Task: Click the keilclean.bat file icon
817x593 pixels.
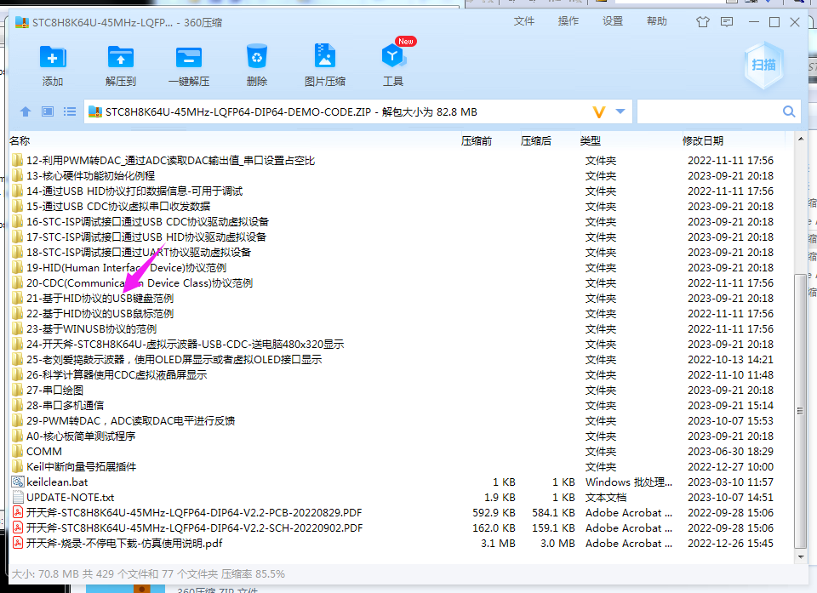Action: 18,482
